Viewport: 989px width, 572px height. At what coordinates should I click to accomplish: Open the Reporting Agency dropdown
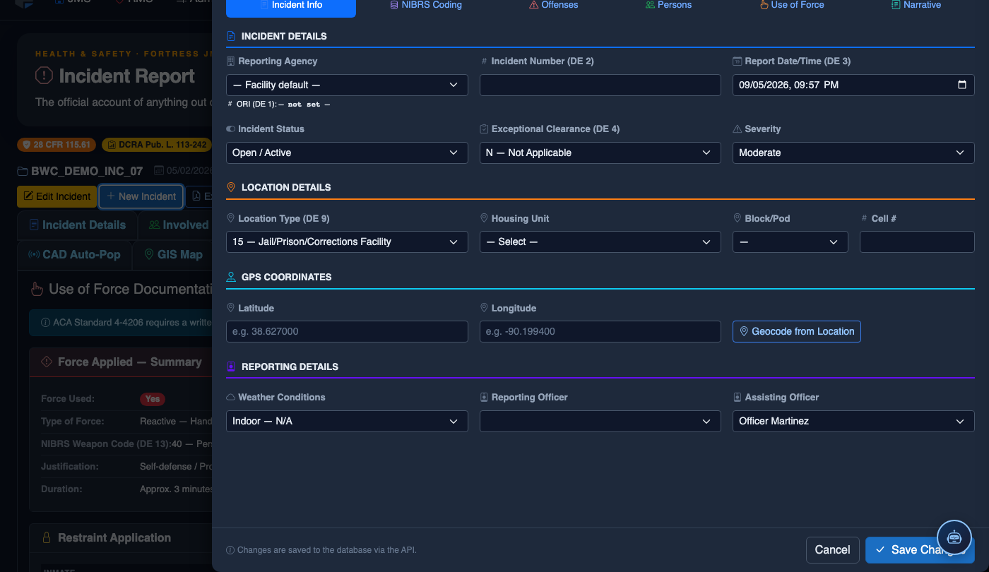(x=347, y=85)
